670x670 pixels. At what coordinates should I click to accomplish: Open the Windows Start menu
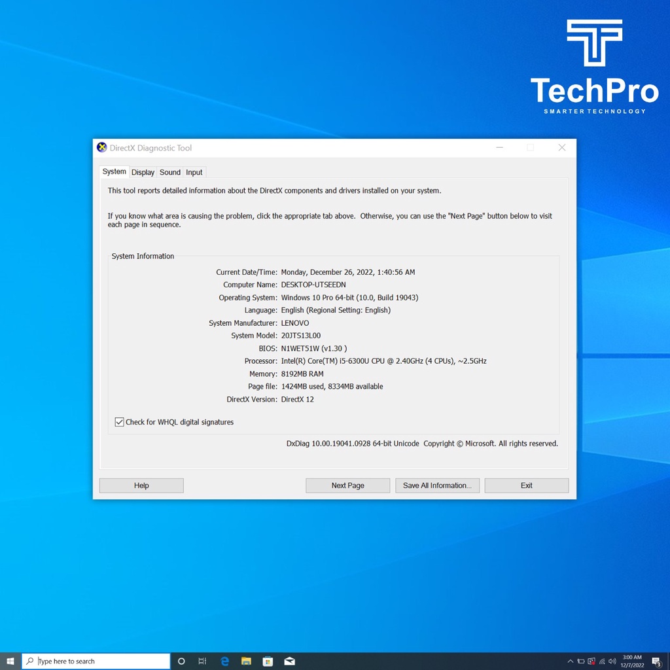(10, 661)
